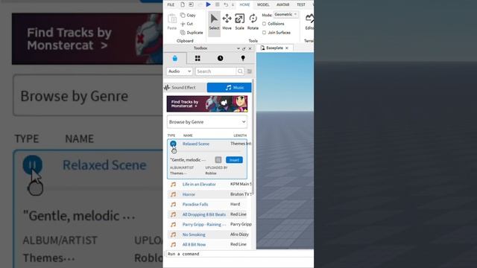477x268 pixels.
Task: Click the magnifier search icon
Action: pyautogui.click(x=240, y=71)
